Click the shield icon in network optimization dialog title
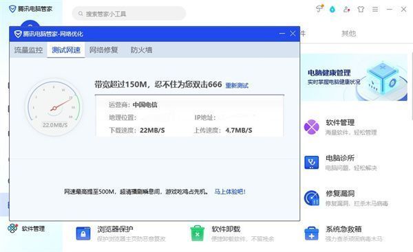 pyautogui.click(x=18, y=34)
